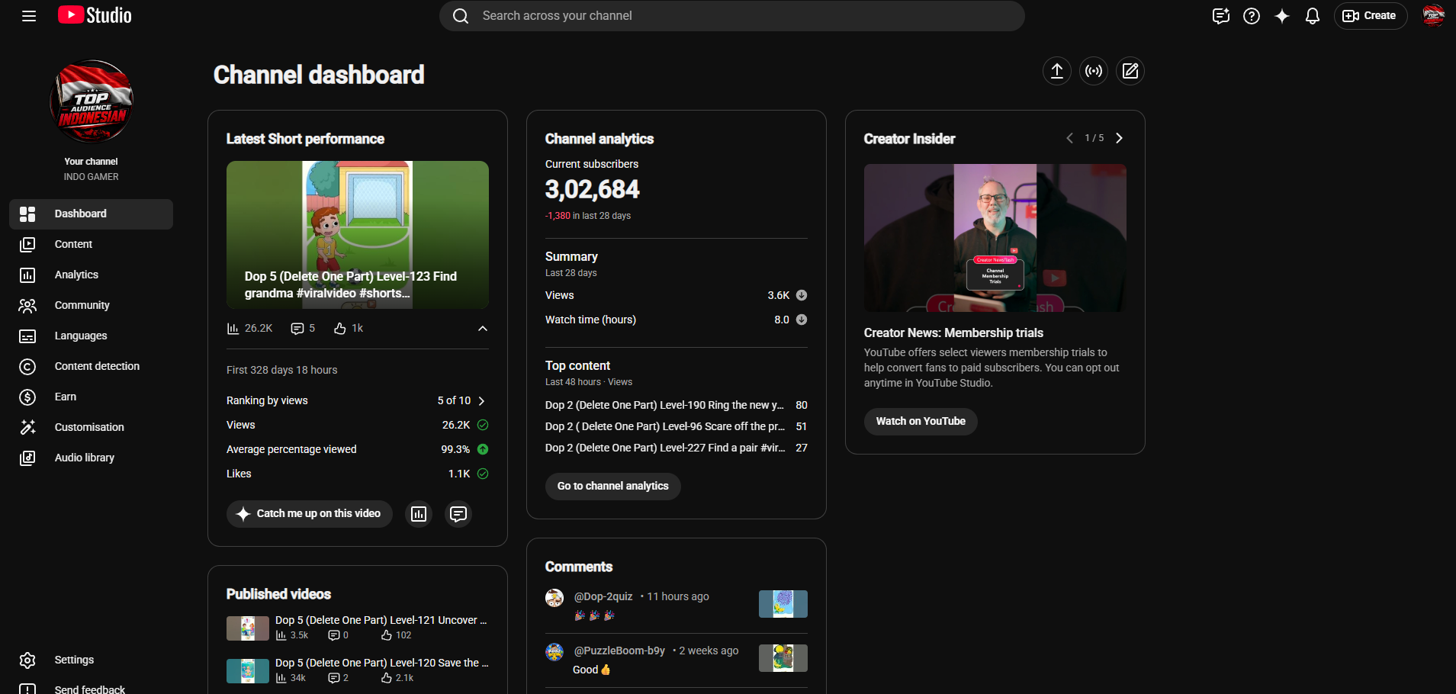Open Dashboard in the sidebar
This screenshot has height=694, width=1456.
92,214
